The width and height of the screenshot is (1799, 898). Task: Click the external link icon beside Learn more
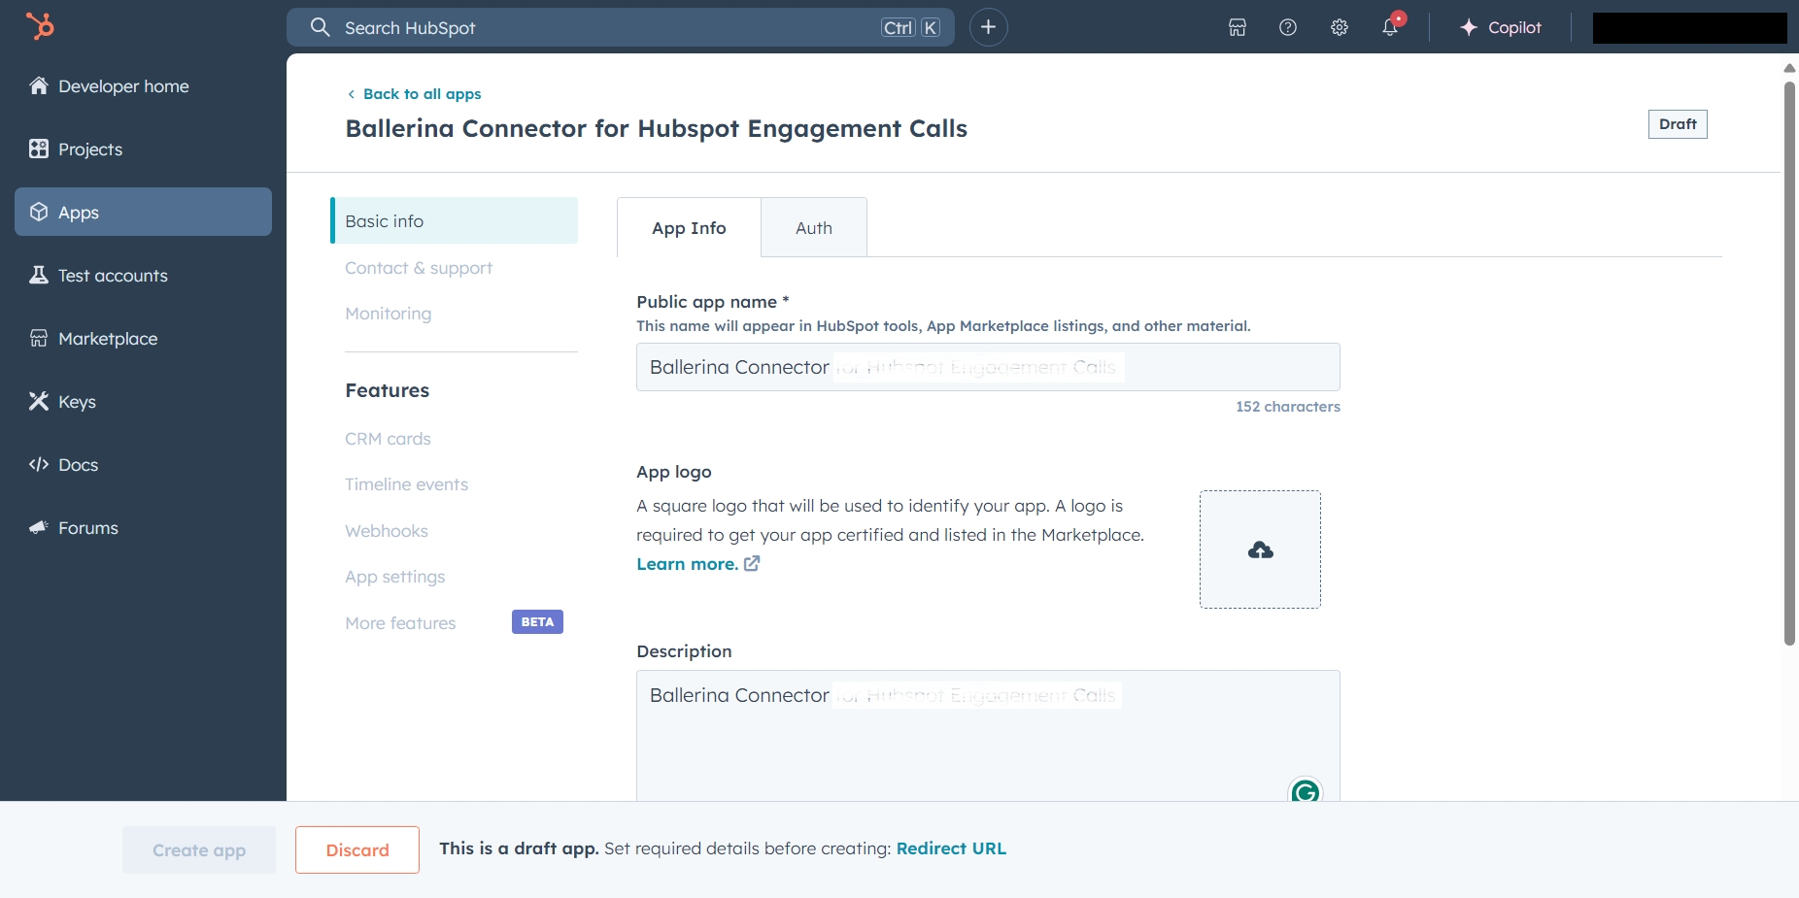pyautogui.click(x=752, y=563)
